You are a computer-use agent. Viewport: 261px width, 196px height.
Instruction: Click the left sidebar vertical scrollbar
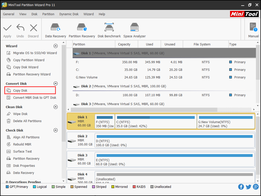63,93
